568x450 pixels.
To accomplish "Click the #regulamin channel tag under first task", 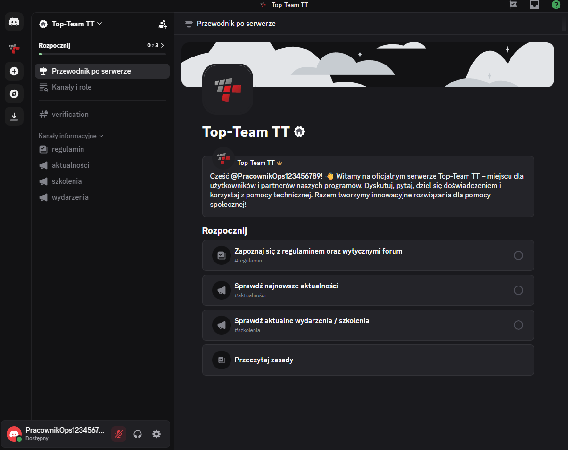I will point(248,261).
